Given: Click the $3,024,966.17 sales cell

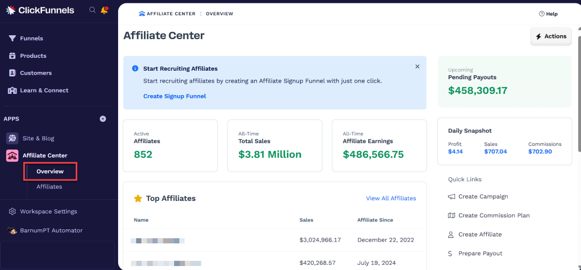Looking at the screenshot, I should (320, 240).
